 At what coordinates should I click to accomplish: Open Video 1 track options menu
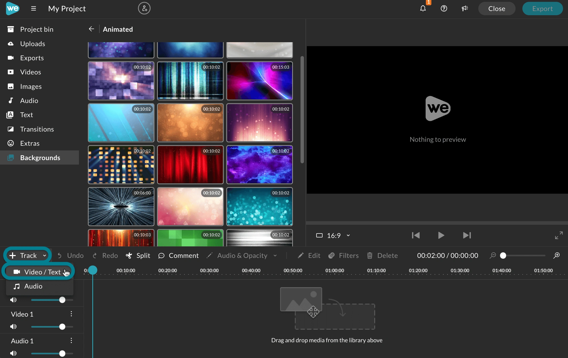pos(71,314)
